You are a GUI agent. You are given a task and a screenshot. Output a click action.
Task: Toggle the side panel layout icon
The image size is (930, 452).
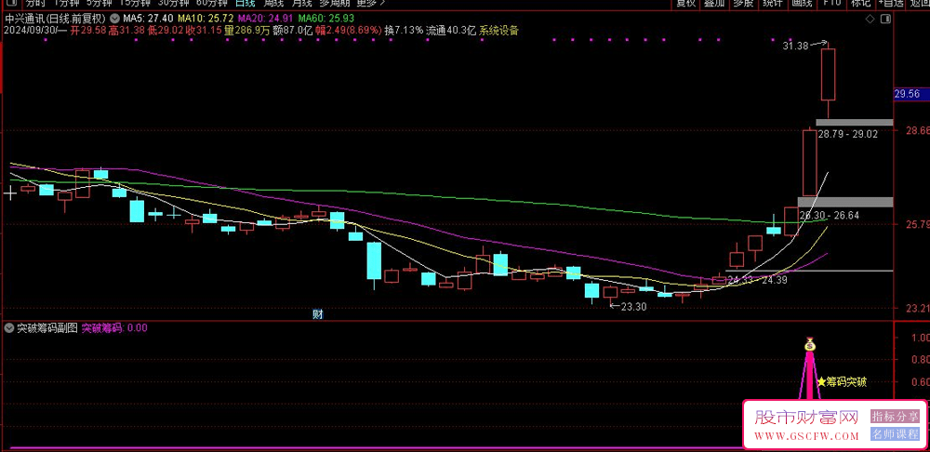click(885, 19)
